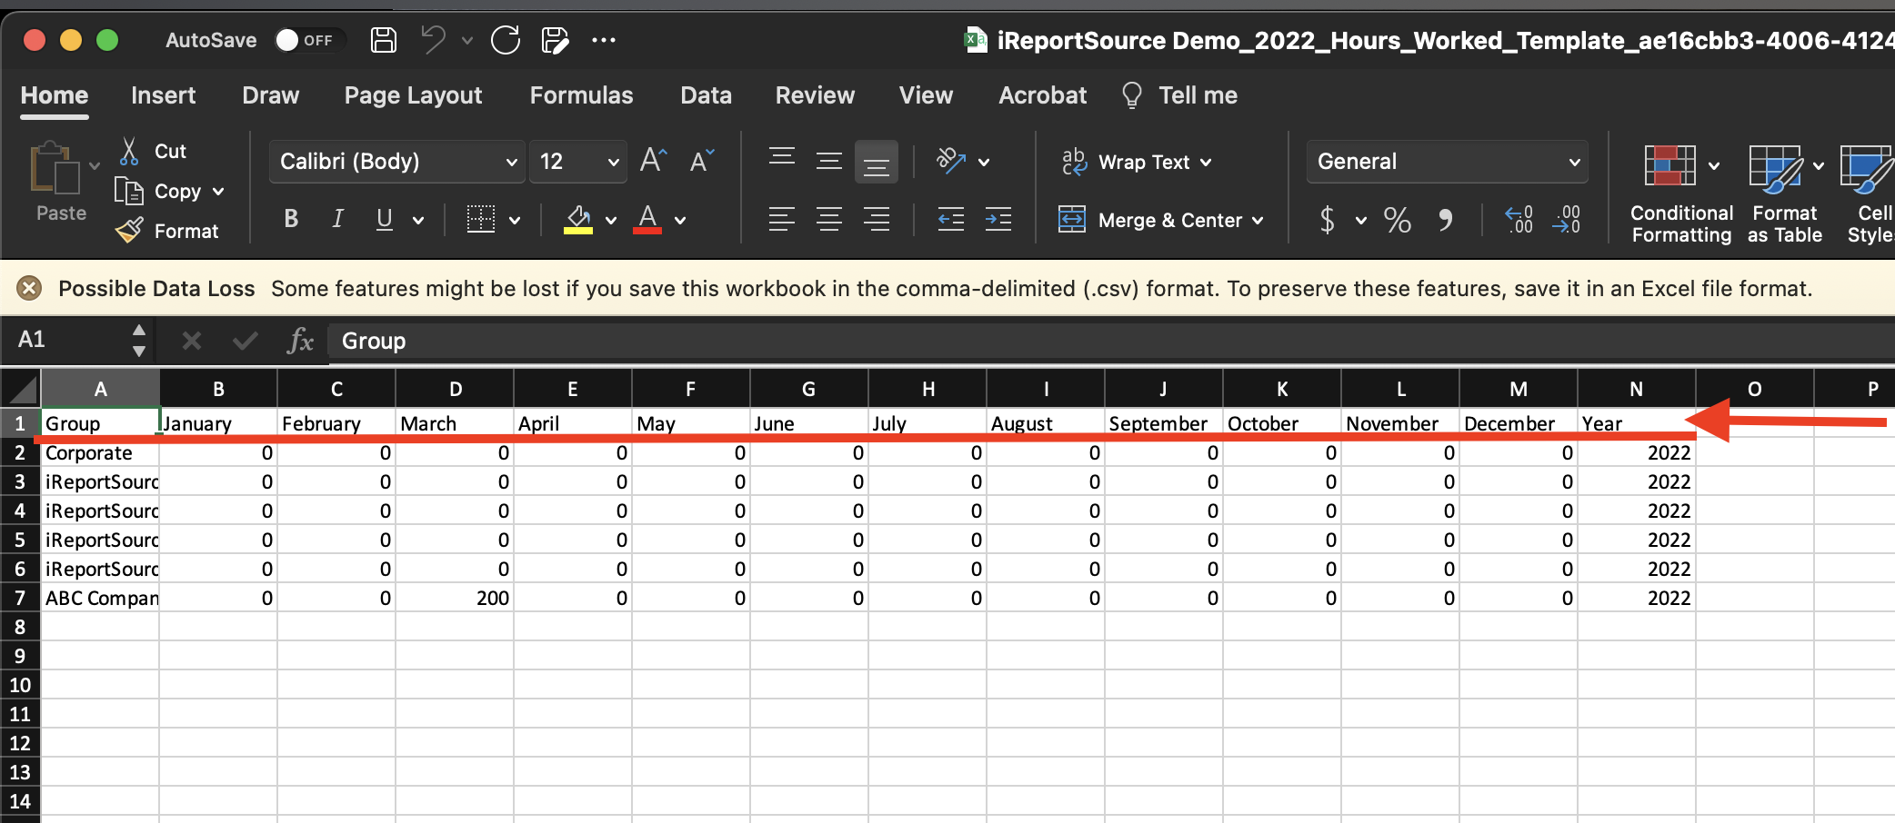Click the text orientation icon
Viewport: 1895px width, 823px height.
tap(951, 161)
